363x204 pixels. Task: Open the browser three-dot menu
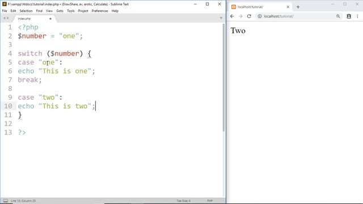point(357,16)
